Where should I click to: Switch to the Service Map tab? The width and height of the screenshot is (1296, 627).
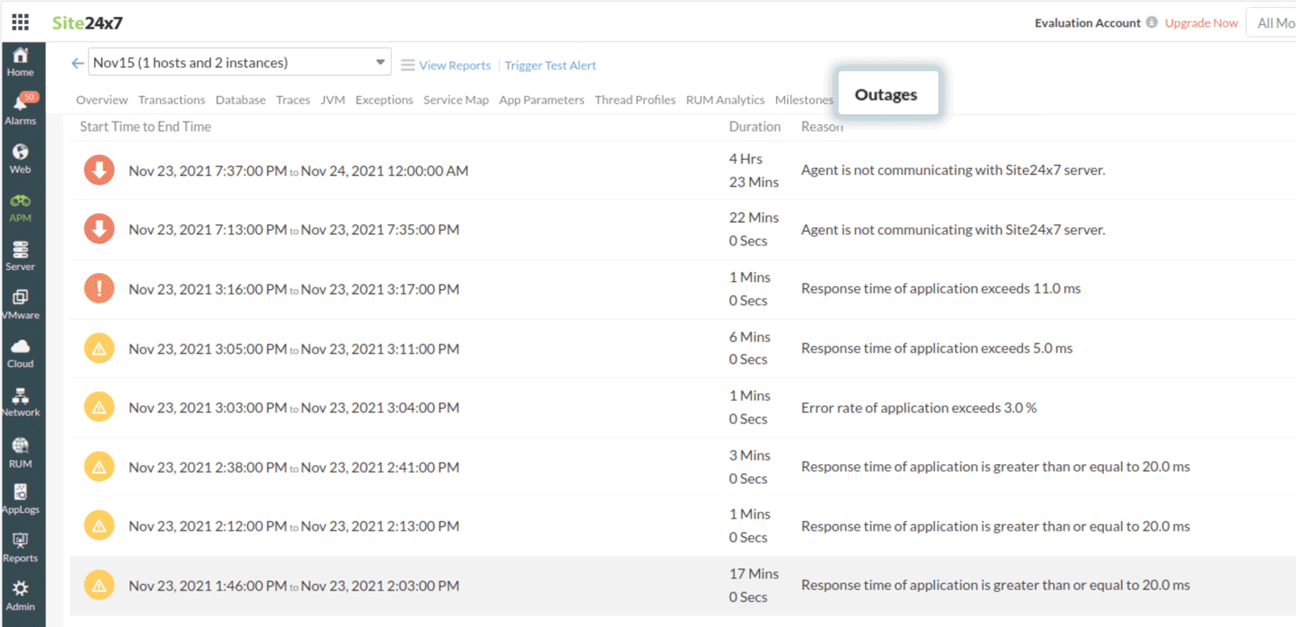(x=455, y=100)
